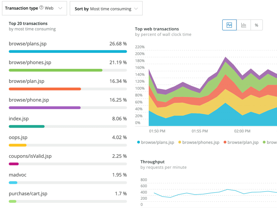Viewport: 277px width, 208px height.
Task: Click the magenta coupons/isValid.jsp progress bar
Action: pos(14,164)
